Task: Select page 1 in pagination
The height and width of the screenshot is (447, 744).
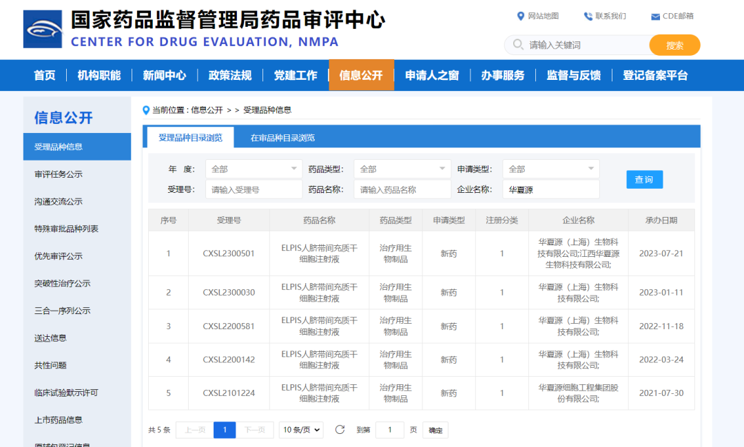Action: pos(225,430)
